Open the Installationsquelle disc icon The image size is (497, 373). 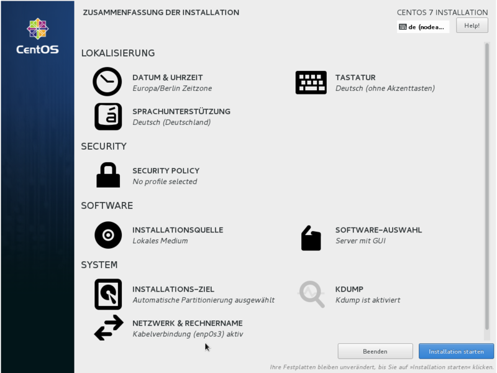tap(108, 235)
